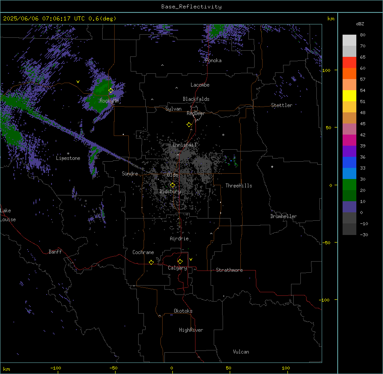Select the yellow diamond marker below Cochrane
383x374 pixels.
click(151, 262)
